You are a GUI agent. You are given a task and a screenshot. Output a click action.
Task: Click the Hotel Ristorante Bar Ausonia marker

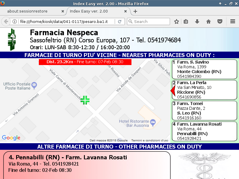(x=153, y=122)
